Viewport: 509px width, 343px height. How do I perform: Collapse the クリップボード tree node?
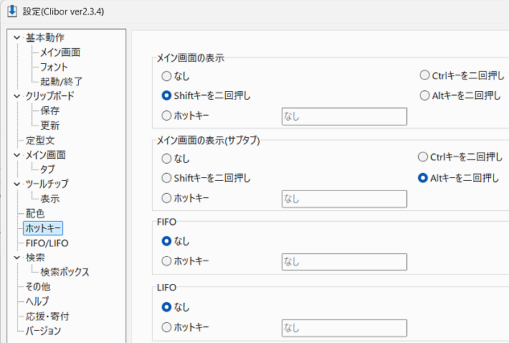pyautogui.click(x=18, y=96)
